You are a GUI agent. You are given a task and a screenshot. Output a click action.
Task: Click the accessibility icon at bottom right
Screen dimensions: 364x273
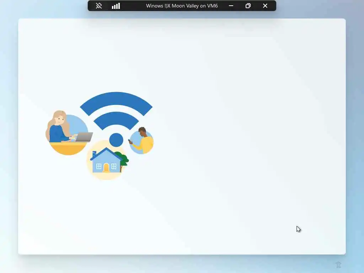338,264
